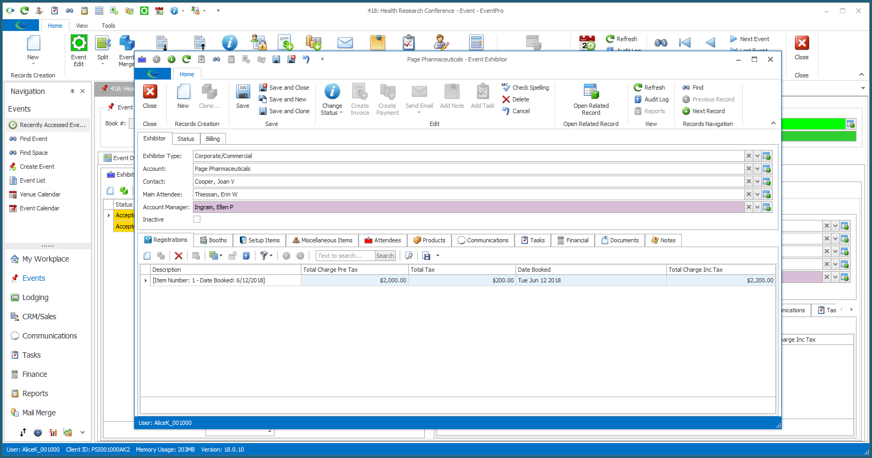
Task: Click Save and Close in the Exhibitor ribbon
Action: [284, 88]
